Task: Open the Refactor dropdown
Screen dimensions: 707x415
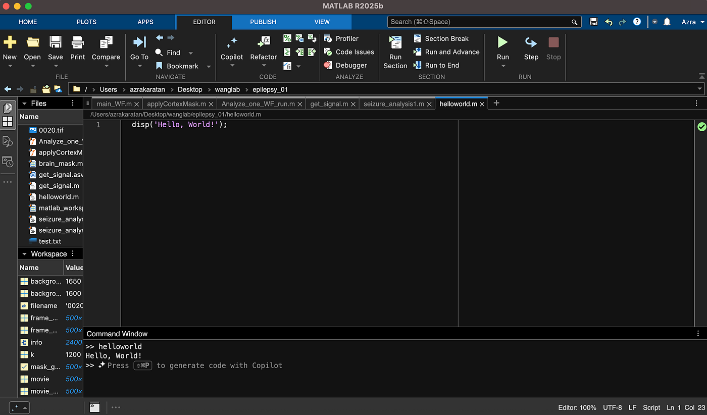Action: coord(264,66)
